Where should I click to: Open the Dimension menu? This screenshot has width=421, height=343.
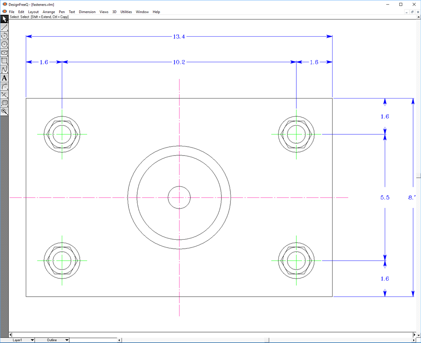(x=87, y=12)
